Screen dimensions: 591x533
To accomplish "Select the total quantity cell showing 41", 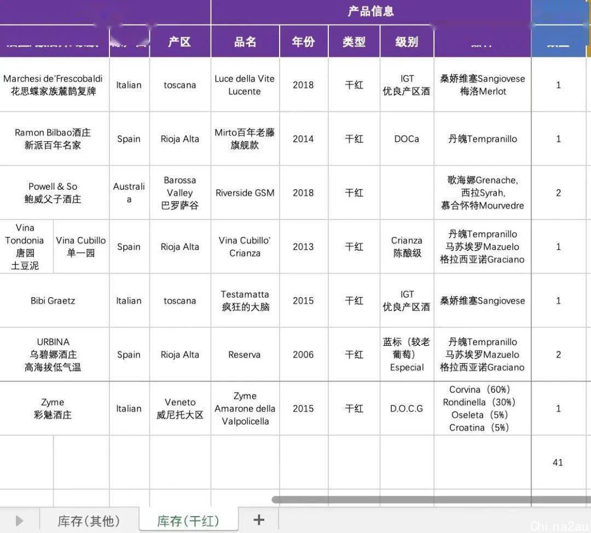I will [558, 462].
